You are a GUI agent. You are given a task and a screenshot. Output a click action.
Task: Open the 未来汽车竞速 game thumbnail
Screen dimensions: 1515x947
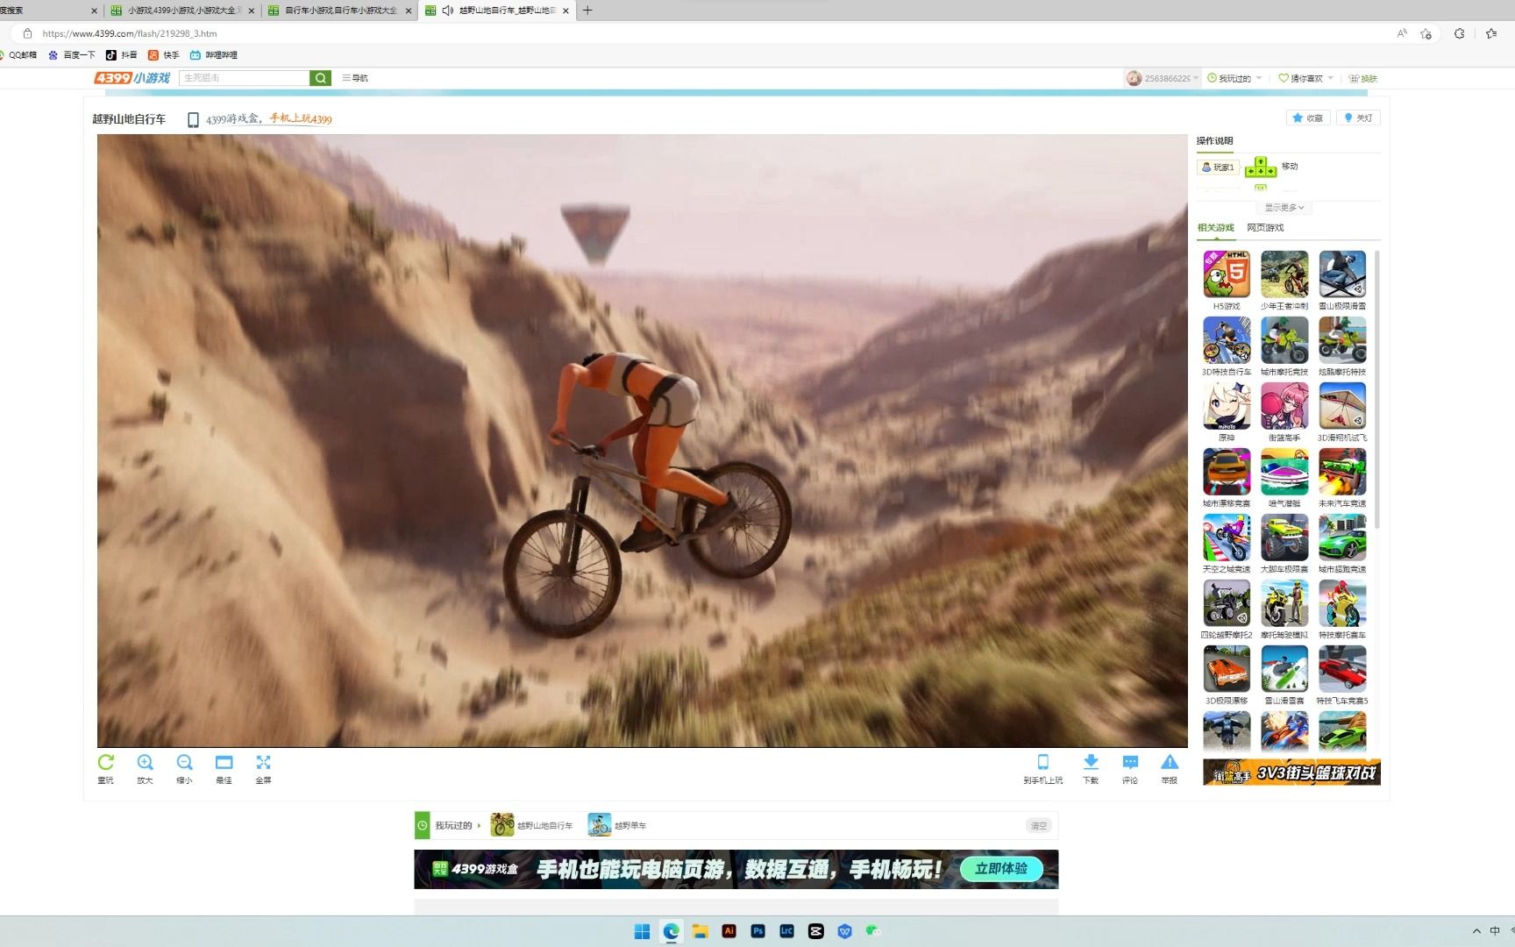(x=1342, y=471)
